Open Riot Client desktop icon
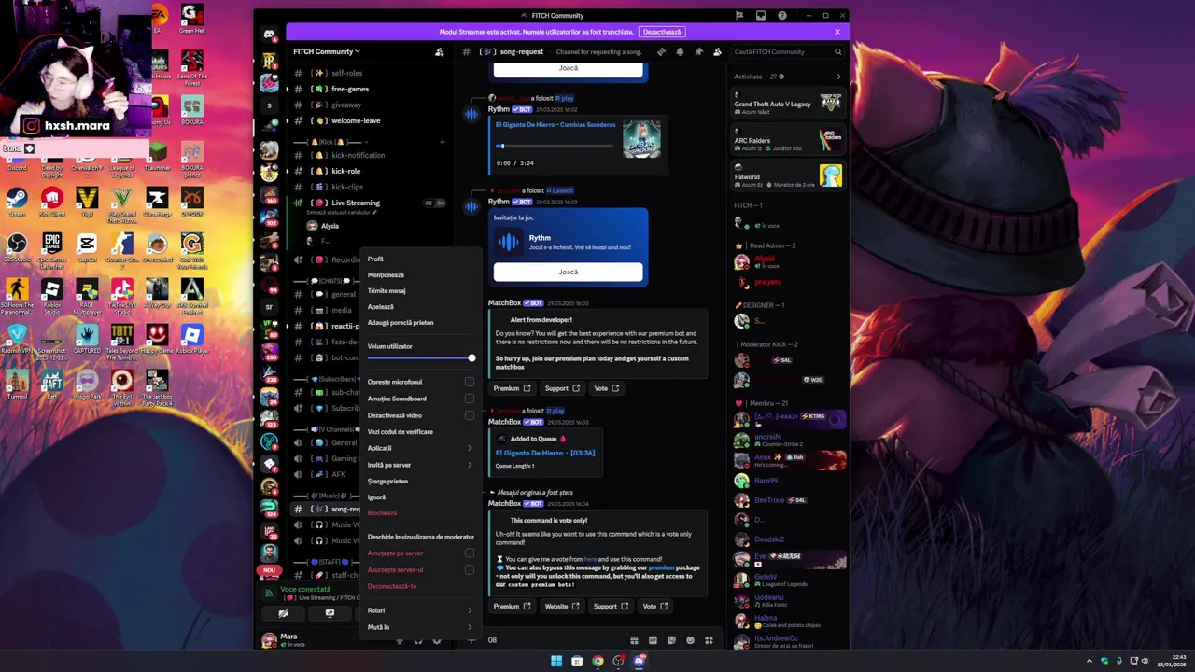The height and width of the screenshot is (672, 1195). pos(51,202)
